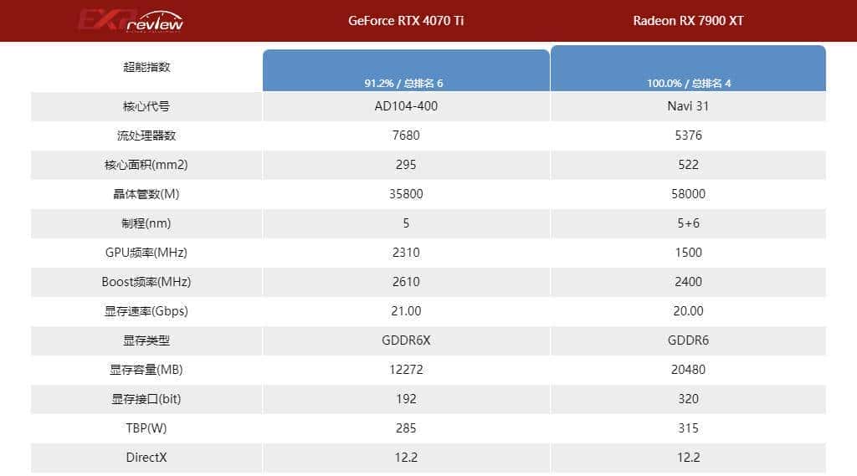Click the DirectX row label
Viewport: 857px width, 476px height.
(146, 458)
